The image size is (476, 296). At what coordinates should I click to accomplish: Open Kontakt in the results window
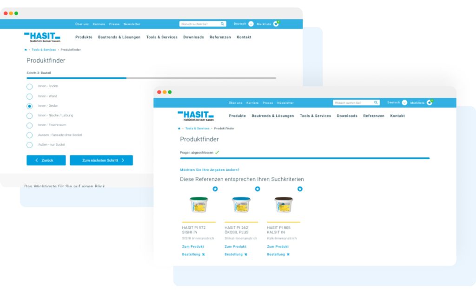pos(397,116)
